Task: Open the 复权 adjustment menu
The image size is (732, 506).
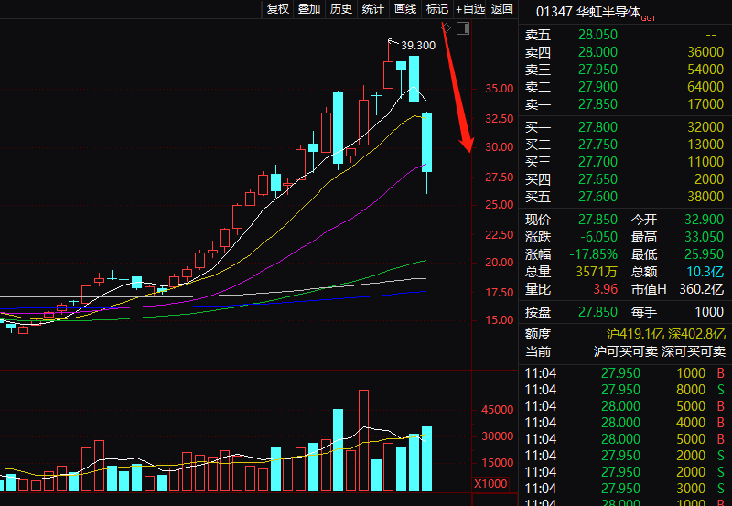Action: 277,9
